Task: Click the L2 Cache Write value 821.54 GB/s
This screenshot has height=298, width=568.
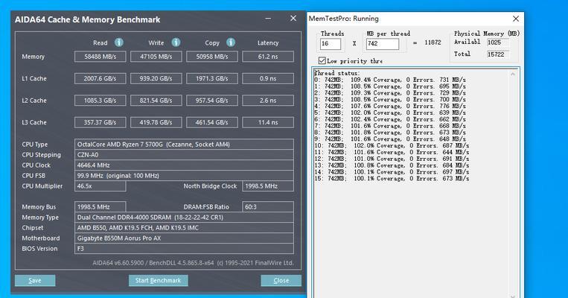Action: (156, 101)
